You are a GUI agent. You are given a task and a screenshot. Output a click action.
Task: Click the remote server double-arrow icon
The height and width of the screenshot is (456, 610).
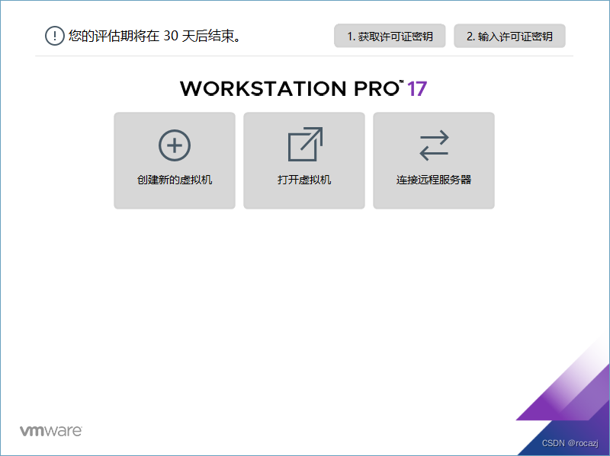click(x=434, y=145)
